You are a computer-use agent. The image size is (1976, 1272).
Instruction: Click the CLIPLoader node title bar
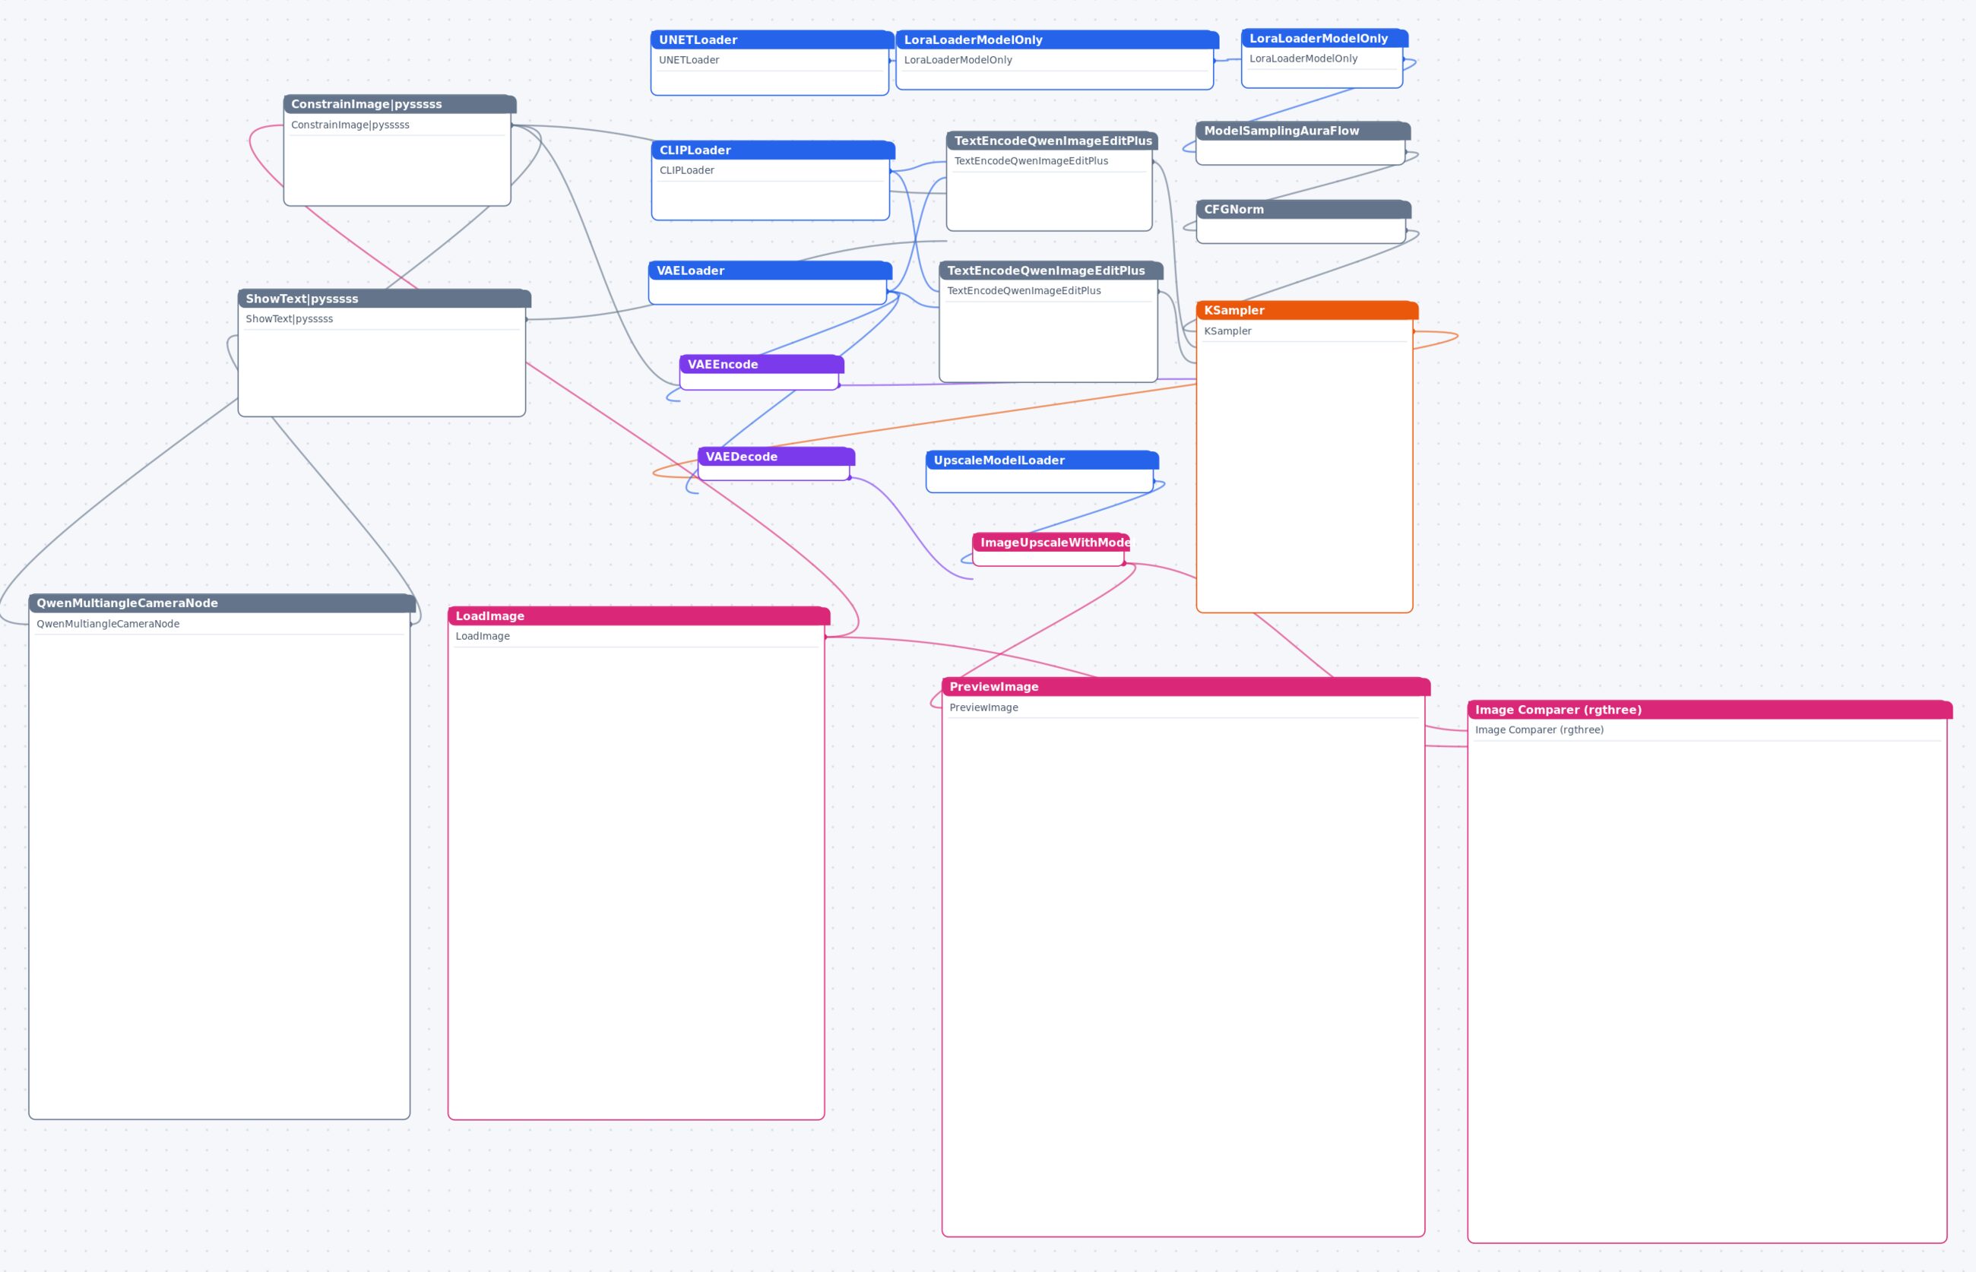[x=773, y=150]
